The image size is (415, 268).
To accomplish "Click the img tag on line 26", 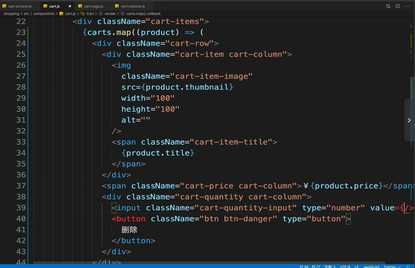I will coord(121,65).
